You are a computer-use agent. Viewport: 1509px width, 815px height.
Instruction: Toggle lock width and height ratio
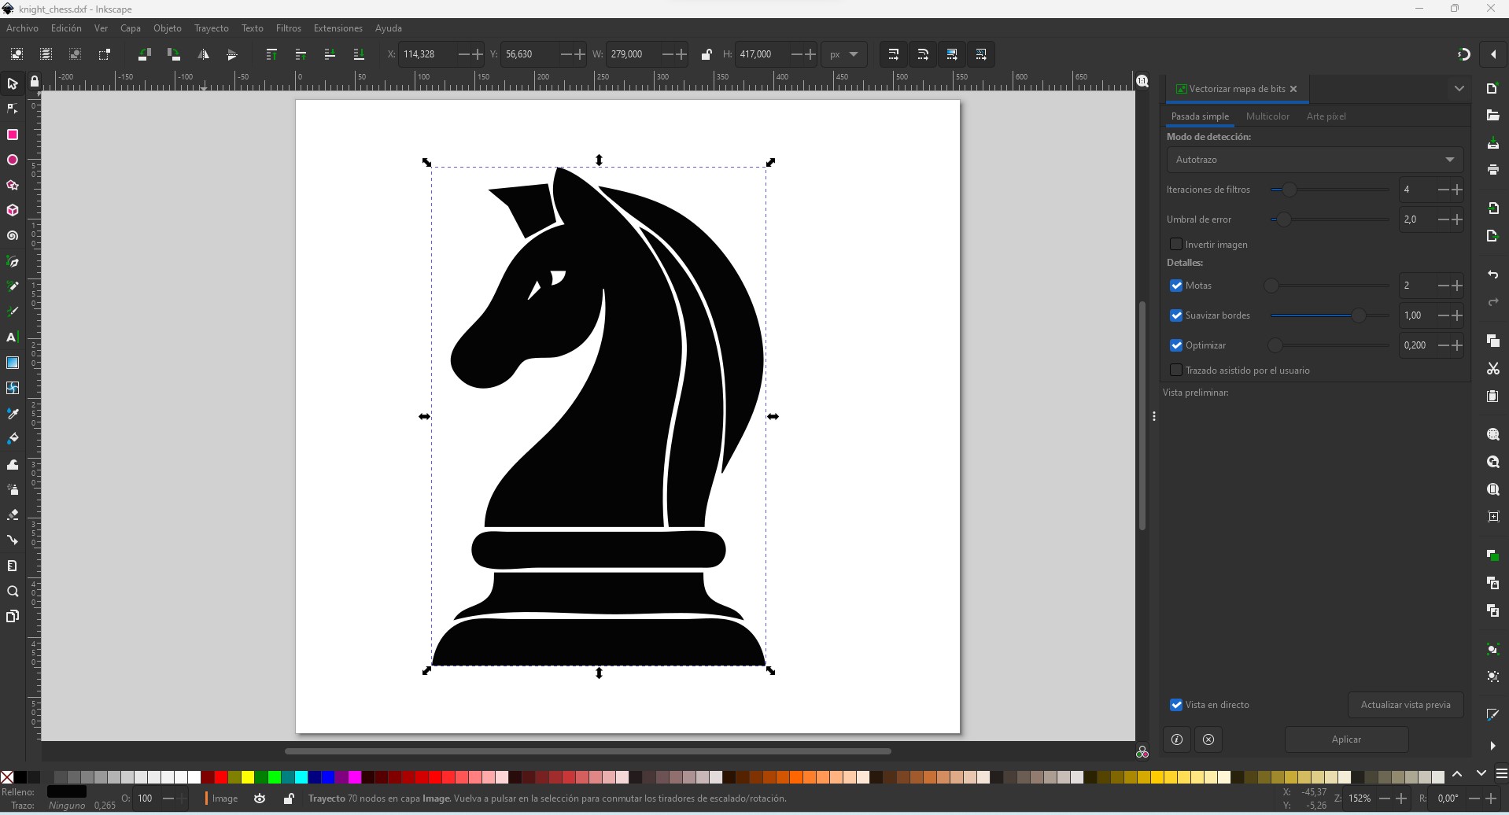(x=707, y=54)
